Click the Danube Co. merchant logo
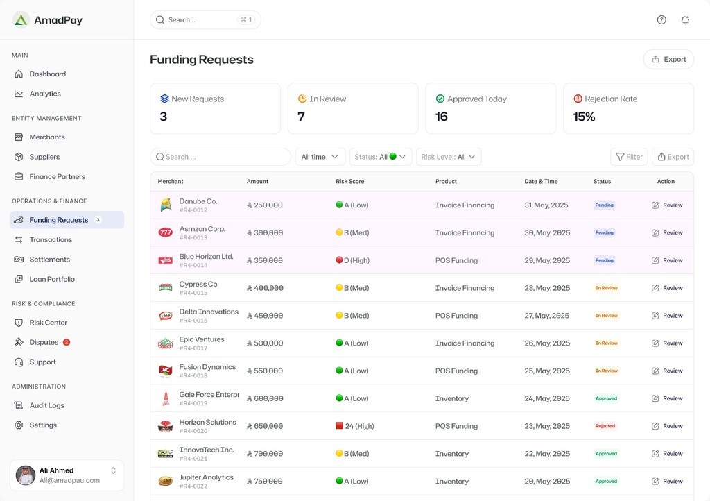The width and height of the screenshot is (710, 501). pyautogui.click(x=166, y=205)
